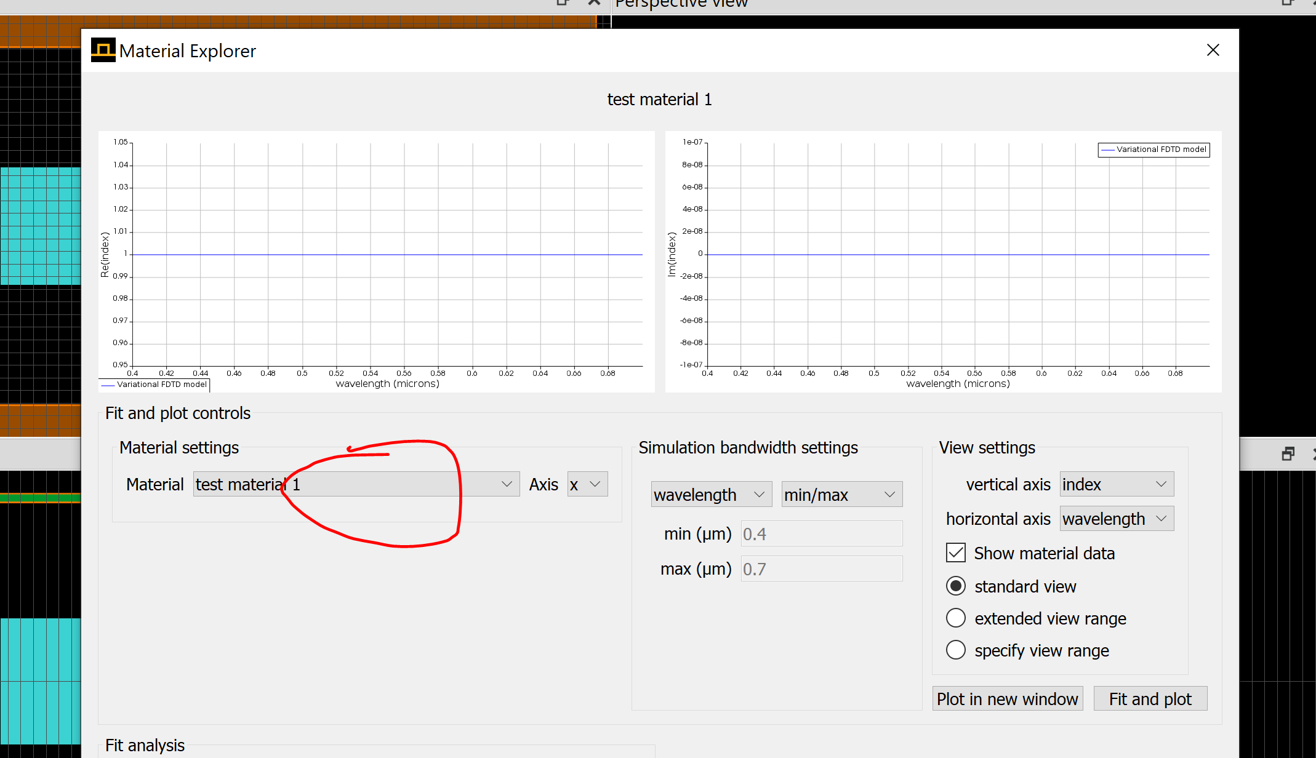Click Variational FDTD model legend in Re(index) plot
Viewport: 1316px width, 758px height.
(154, 385)
